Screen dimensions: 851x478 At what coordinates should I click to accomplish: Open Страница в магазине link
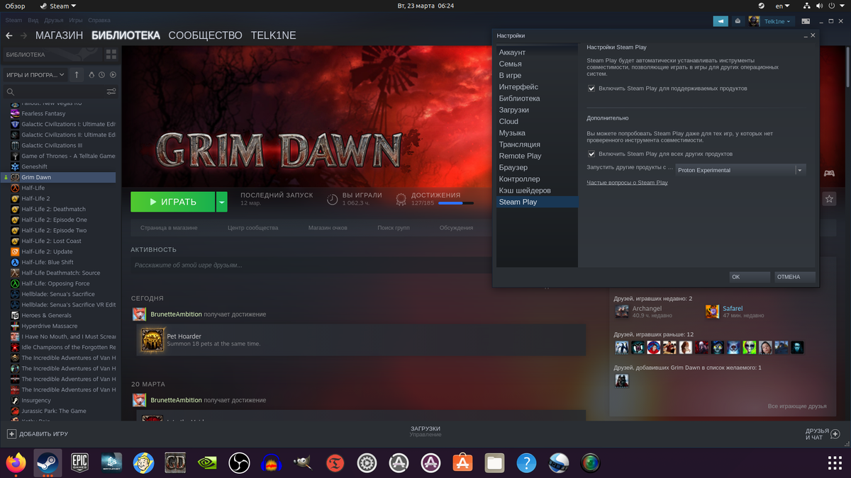(x=169, y=228)
